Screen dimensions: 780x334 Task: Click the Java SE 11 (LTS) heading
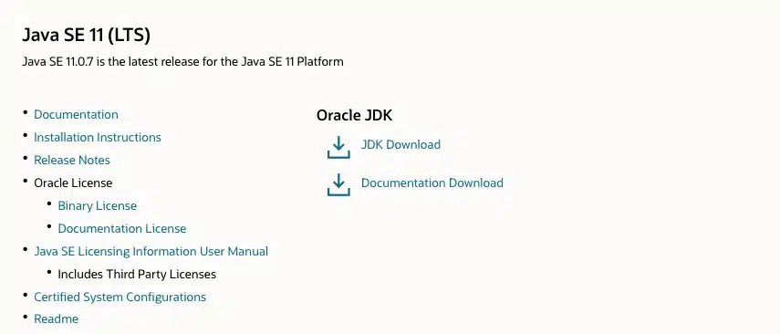(86, 36)
